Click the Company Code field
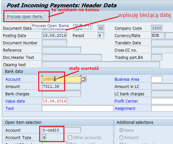The image size is (173, 144). (157, 28)
